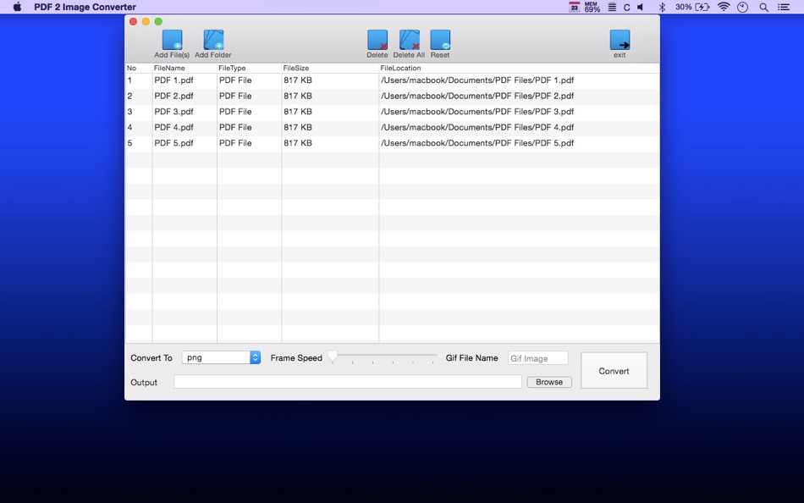804x503 pixels.
Task: Click the path ending in PDF 3.pdf
Action: click(x=476, y=112)
